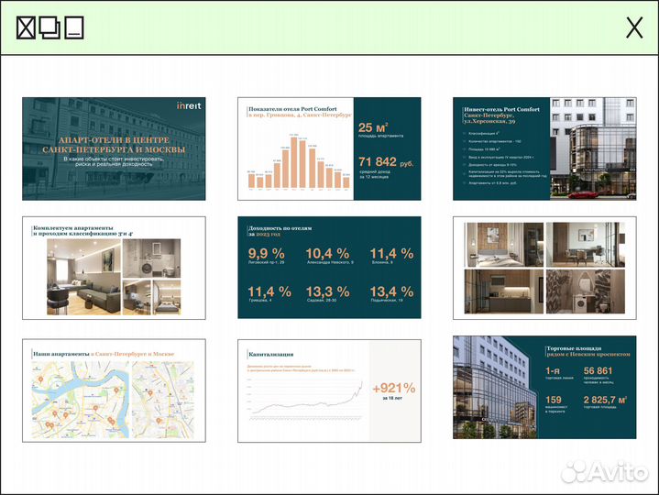Open the Invest-hotel Port Comfort Khersonskaya slide
The height and width of the screenshot is (495, 659).
click(544, 148)
